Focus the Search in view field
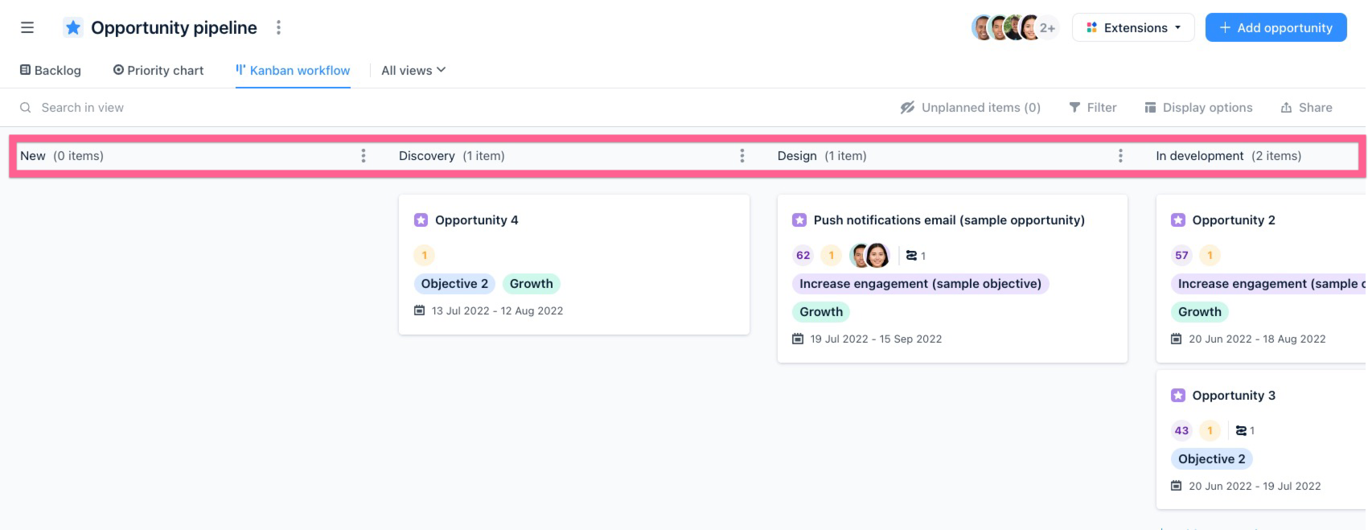The image size is (1368, 530). tap(82, 108)
